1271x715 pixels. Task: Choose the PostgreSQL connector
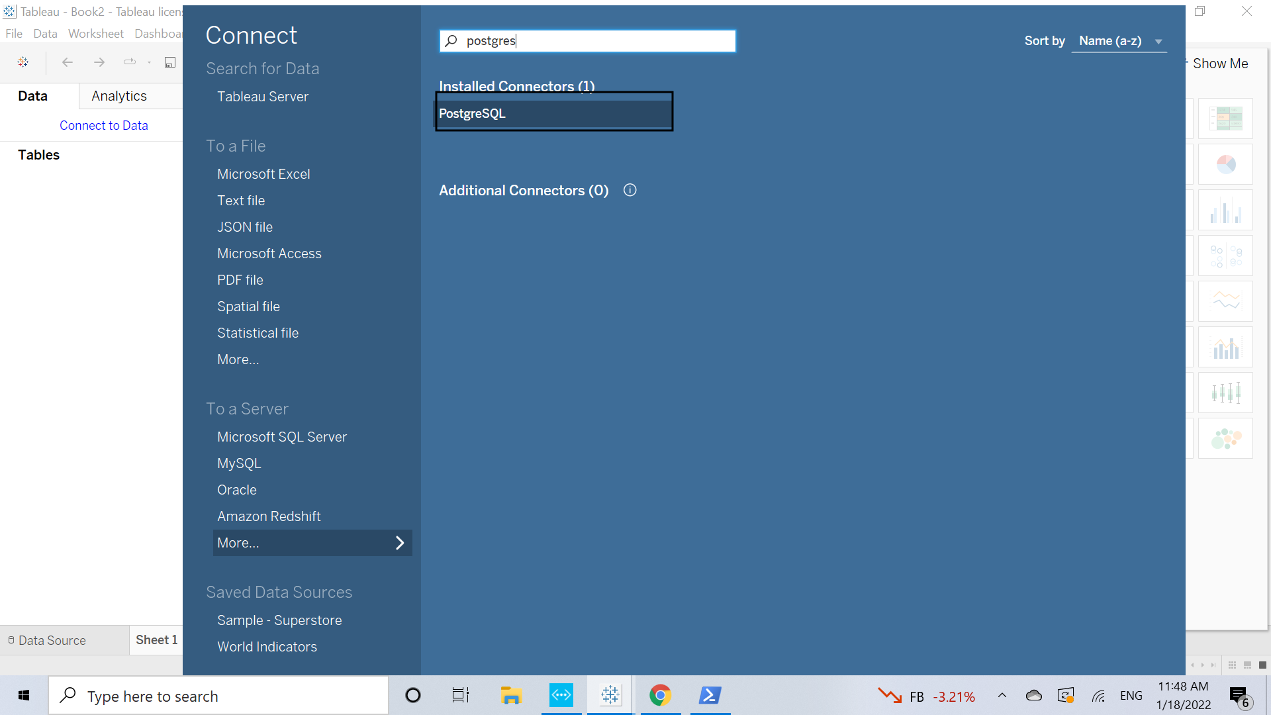coord(554,113)
